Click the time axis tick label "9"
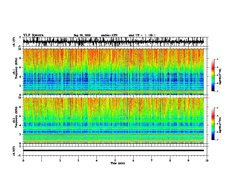The width and height of the screenshot is (233, 180). tap(188, 161)
